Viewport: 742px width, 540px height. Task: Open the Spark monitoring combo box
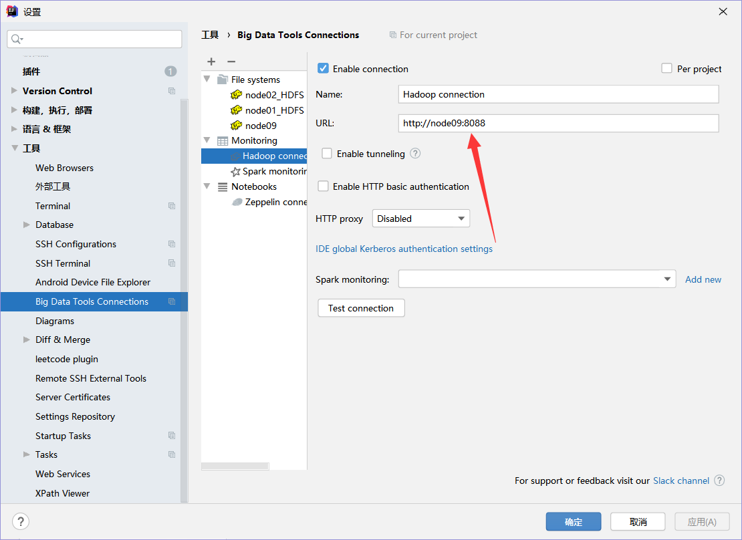[537, 279]
